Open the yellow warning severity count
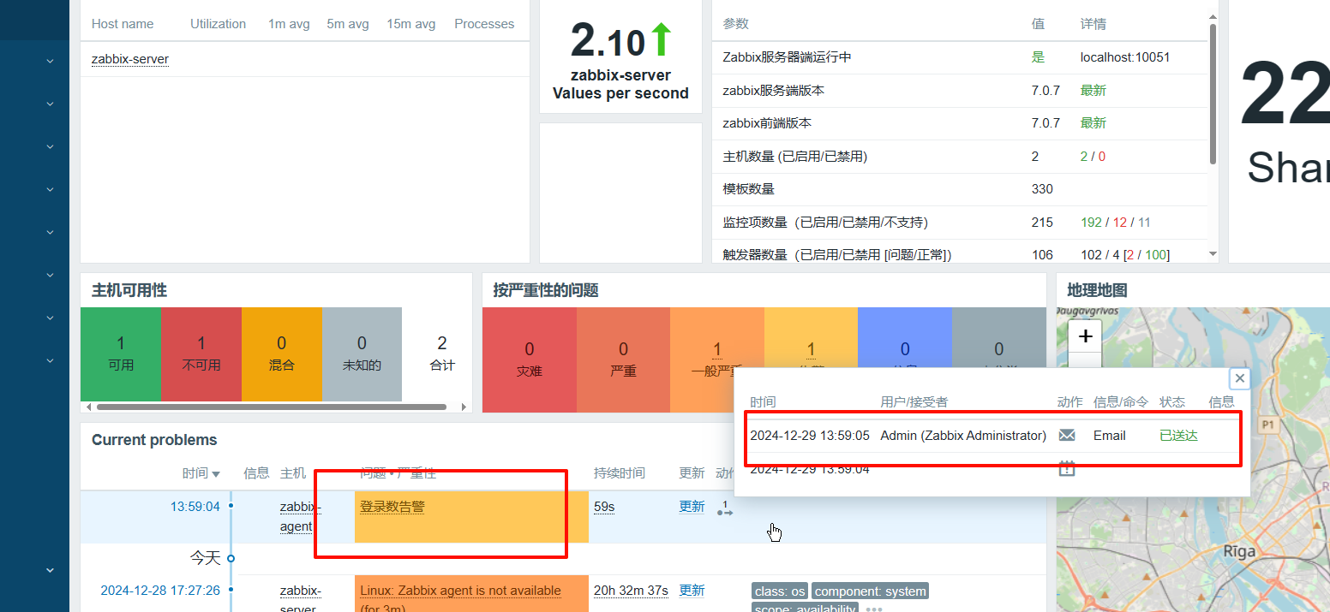This screenshot has height=612, width=1330. pos(811,349)
